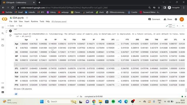Click the Incognito profile indicator

(174, 8)
